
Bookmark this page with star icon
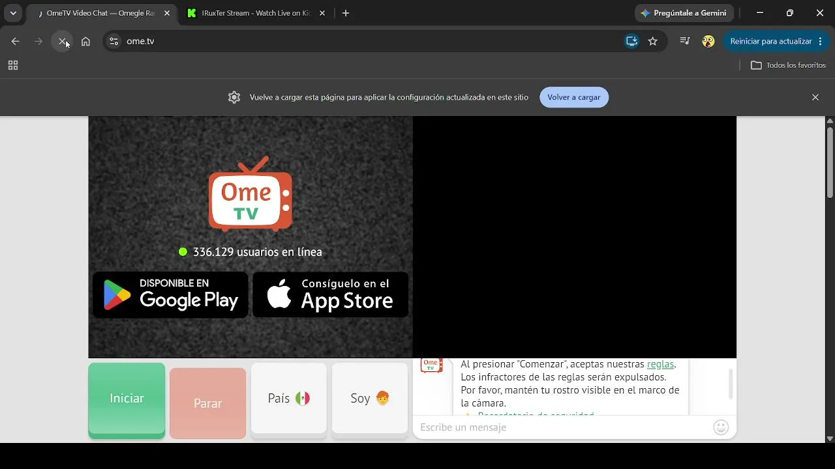click(x=653, y=41)
